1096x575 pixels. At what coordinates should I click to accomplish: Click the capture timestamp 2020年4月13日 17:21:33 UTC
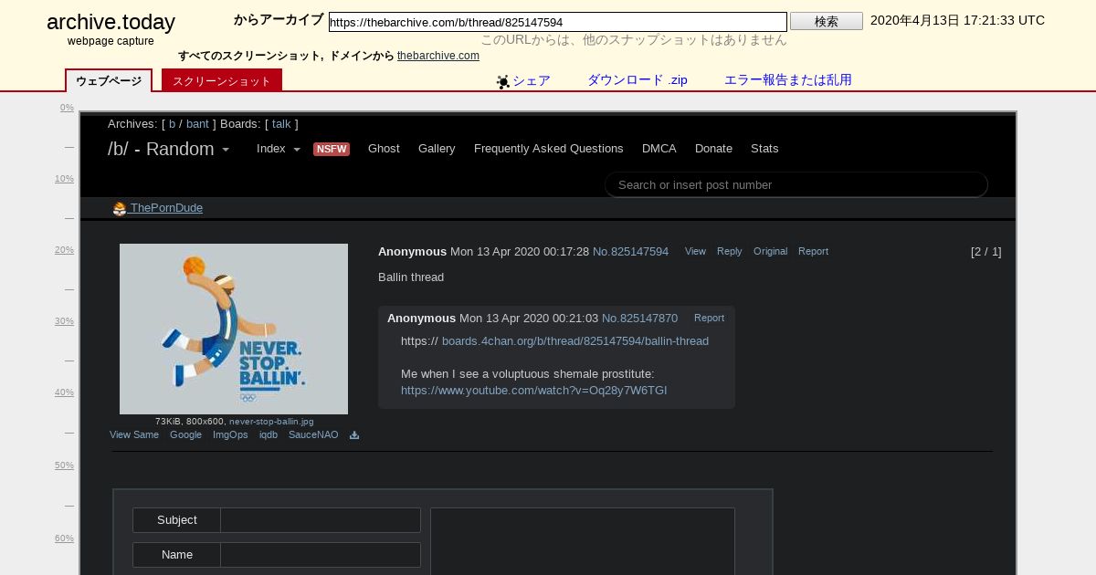pos(957,21)
